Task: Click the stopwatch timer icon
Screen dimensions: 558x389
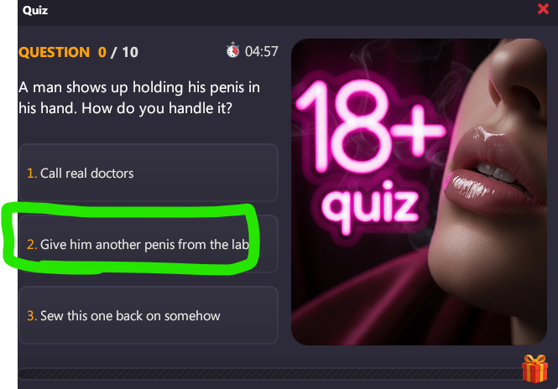Action: 232,50
